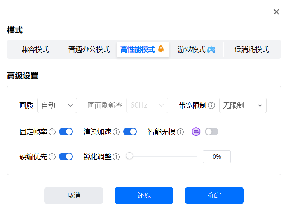The image size is (288, 214).
Task: Open the 带宽限制 dropdown set to 无限制
Action: pyautogui.click(x=243, y=105)
